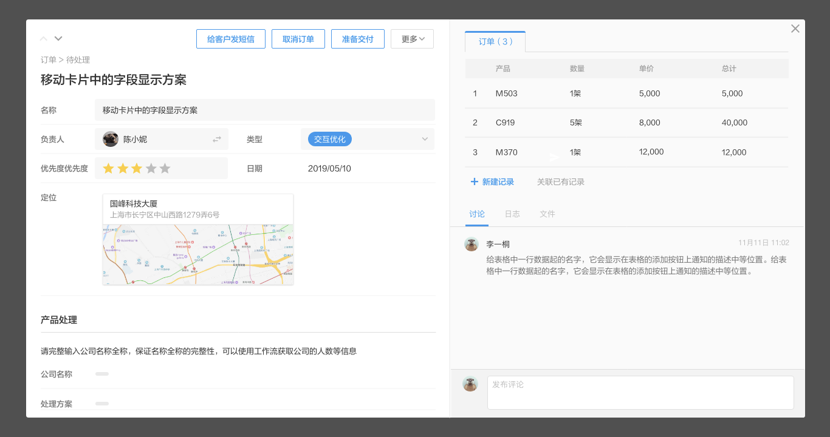Screen dimensions: 830x437
Task: Click 取消订单 button
Action: pos(298,39)
